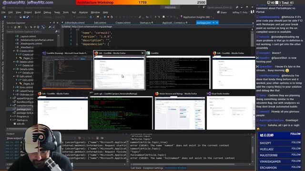Switch to the Create.cshtml editor tab
The height and width of the screenshot is (171, 305).
pos(123,23)
